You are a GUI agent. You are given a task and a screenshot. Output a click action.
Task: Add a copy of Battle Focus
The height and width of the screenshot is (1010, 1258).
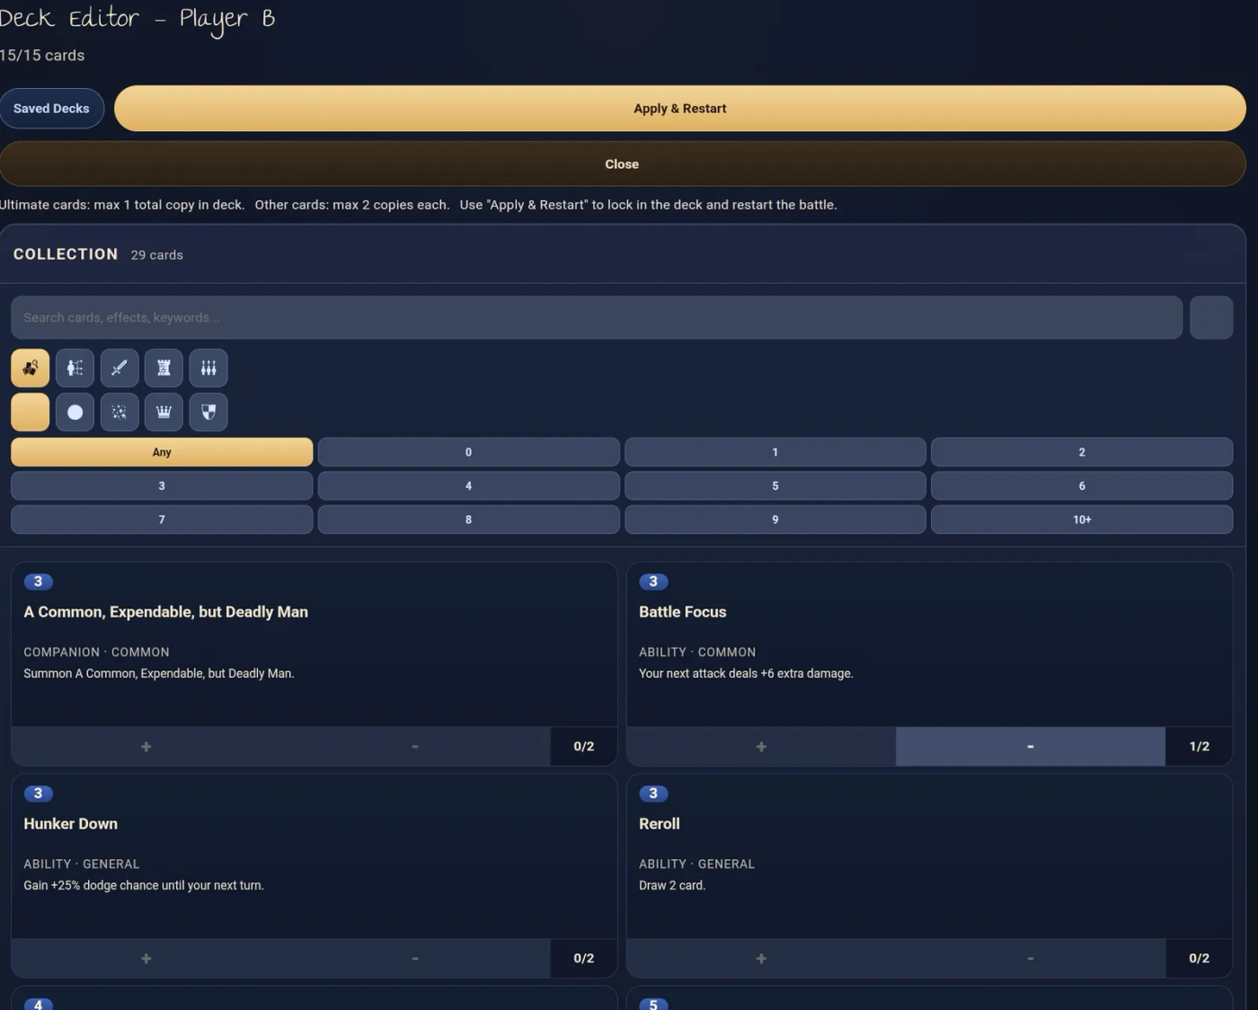tap(761, 746)
